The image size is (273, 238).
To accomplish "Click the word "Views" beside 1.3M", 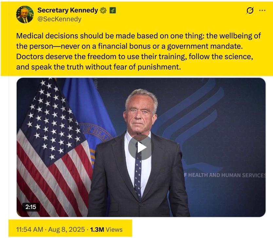I will tap(114, 230).
